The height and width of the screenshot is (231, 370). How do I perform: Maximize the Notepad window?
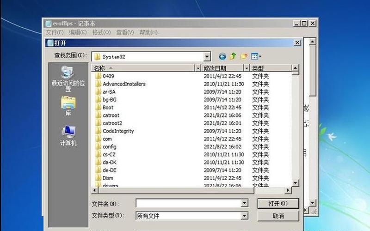[x=304, y=24]
